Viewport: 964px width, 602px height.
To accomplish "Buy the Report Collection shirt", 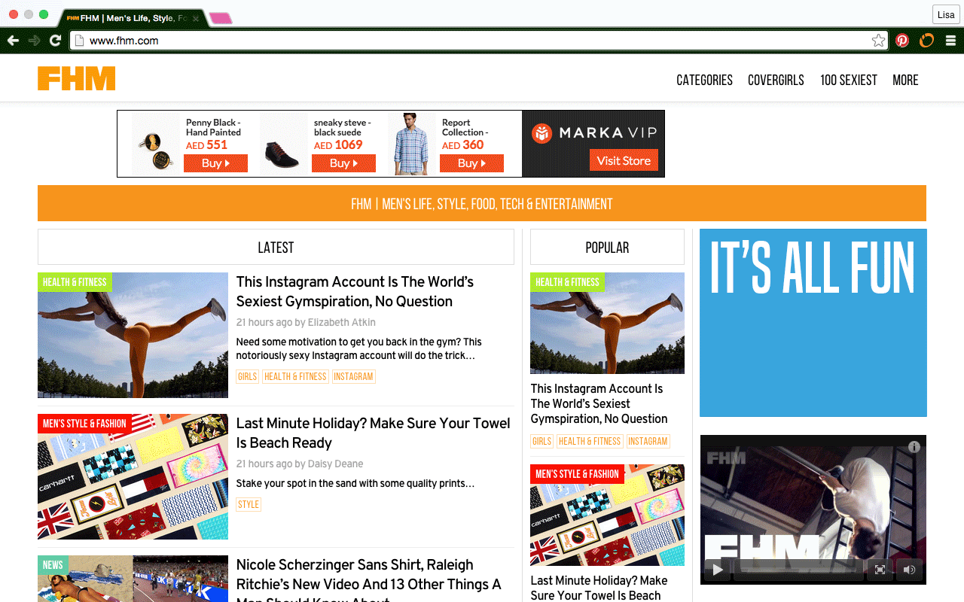I will click(471, 163).
